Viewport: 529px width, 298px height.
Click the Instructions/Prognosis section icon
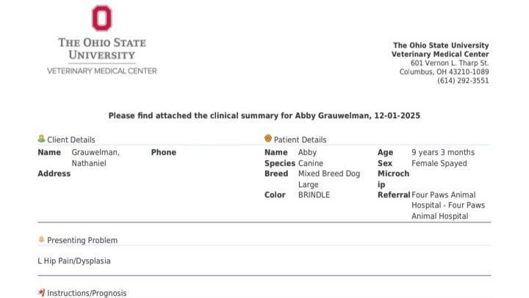41,293
